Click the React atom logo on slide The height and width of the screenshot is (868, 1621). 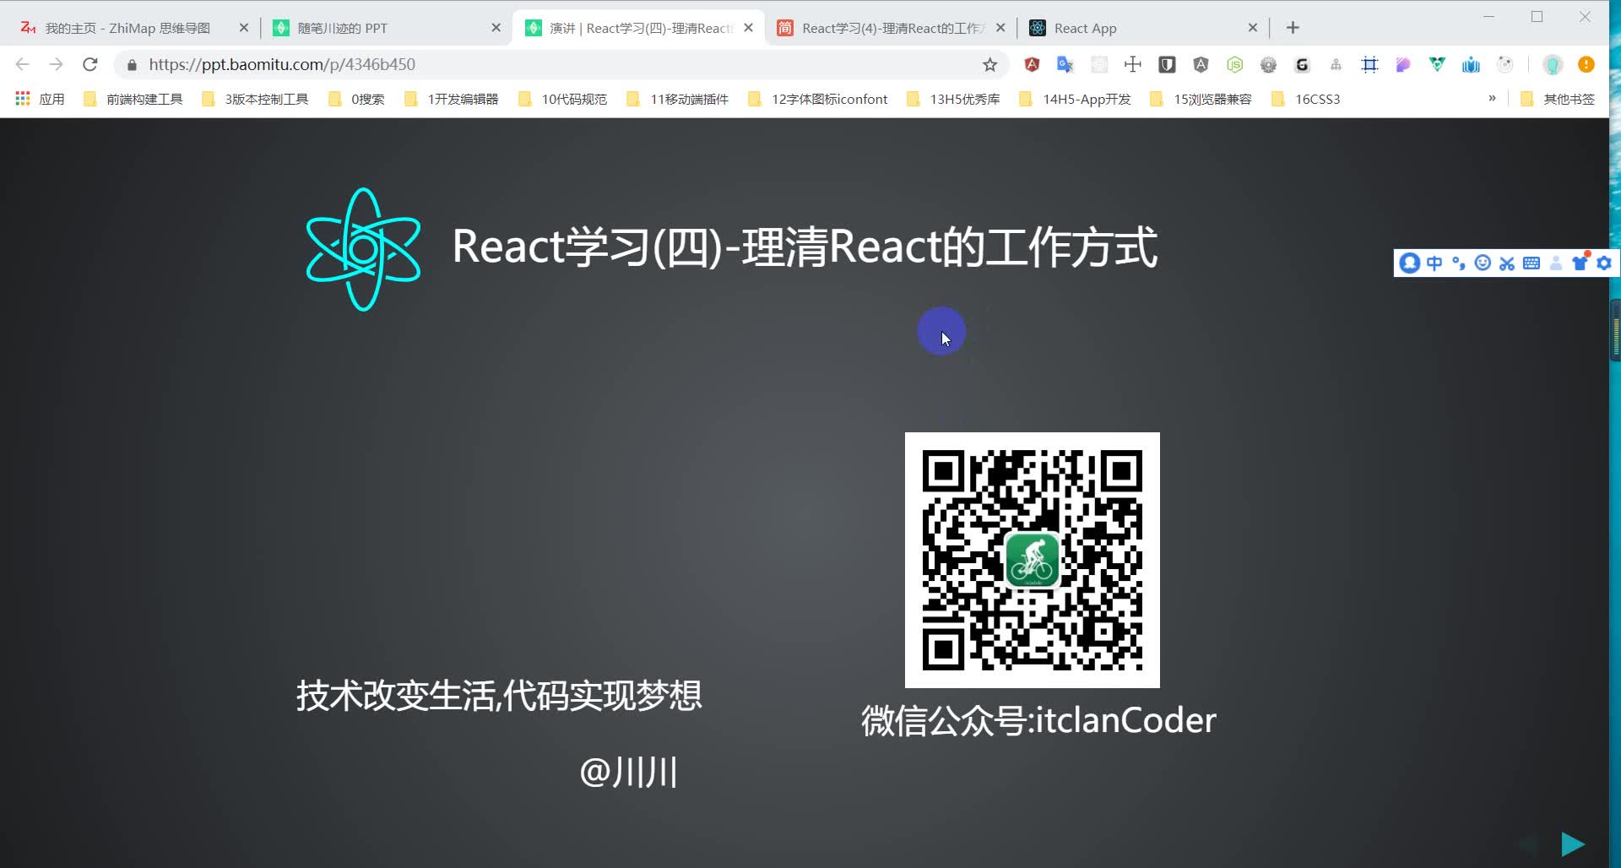[x=363, y=249]
